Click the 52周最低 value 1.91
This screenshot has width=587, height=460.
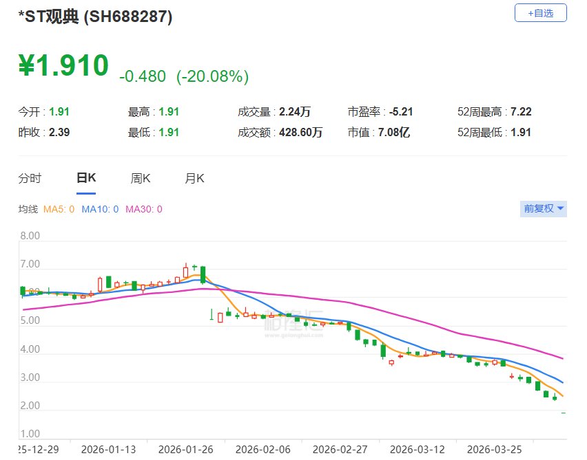pos(521,132)
